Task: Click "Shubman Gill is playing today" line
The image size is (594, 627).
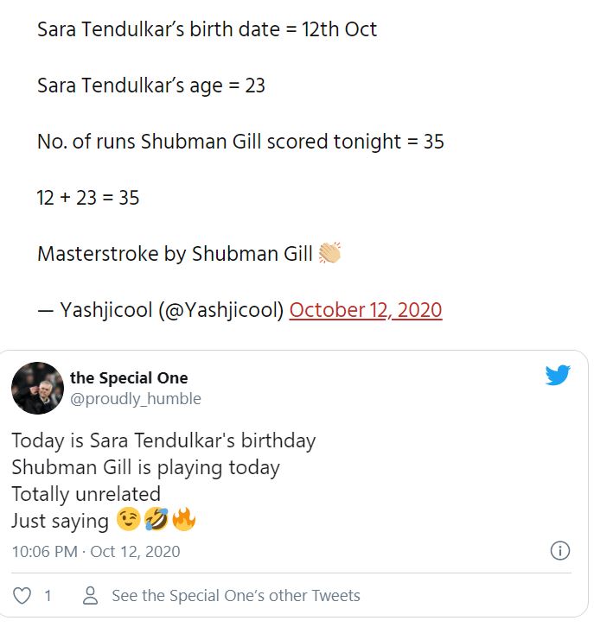Action: pos(145,467)
